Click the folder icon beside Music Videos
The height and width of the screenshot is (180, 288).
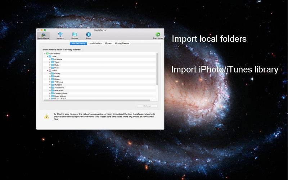[x=53, y=96]
